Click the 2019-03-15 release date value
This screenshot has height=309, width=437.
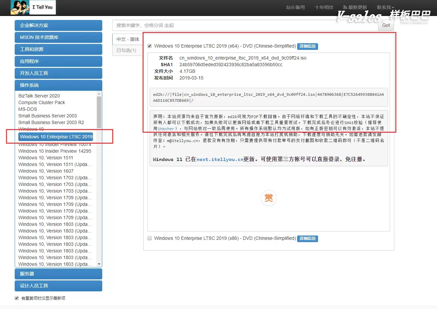pyautogui.click(x=191, y=78)
